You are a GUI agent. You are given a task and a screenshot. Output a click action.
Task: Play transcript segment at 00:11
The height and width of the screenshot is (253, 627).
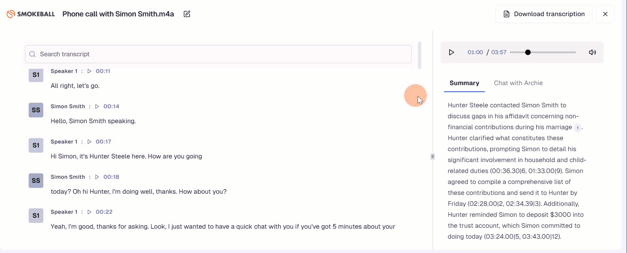click(x=89, y=71)
